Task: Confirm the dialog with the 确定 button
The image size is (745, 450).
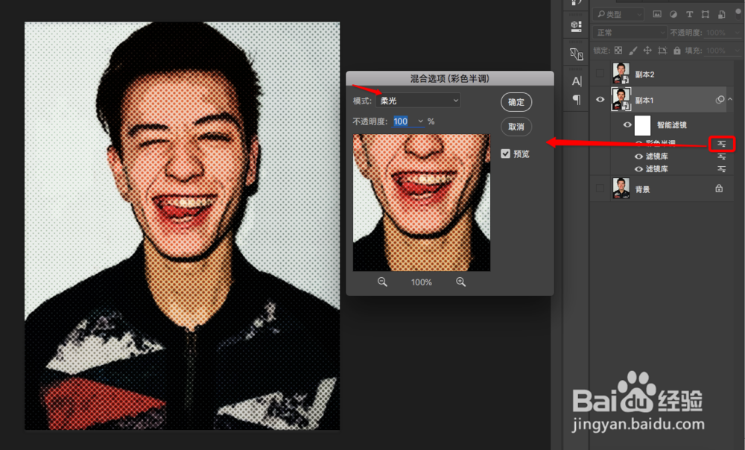Action: pyautogui.click(x=516, y=102)
